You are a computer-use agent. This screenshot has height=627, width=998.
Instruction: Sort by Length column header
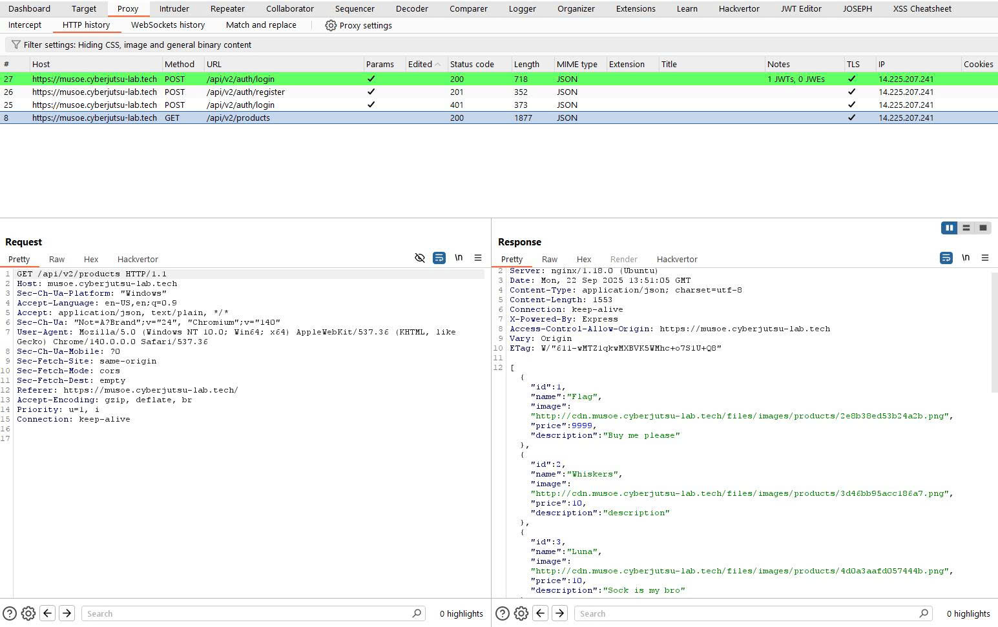click(526, 64)
